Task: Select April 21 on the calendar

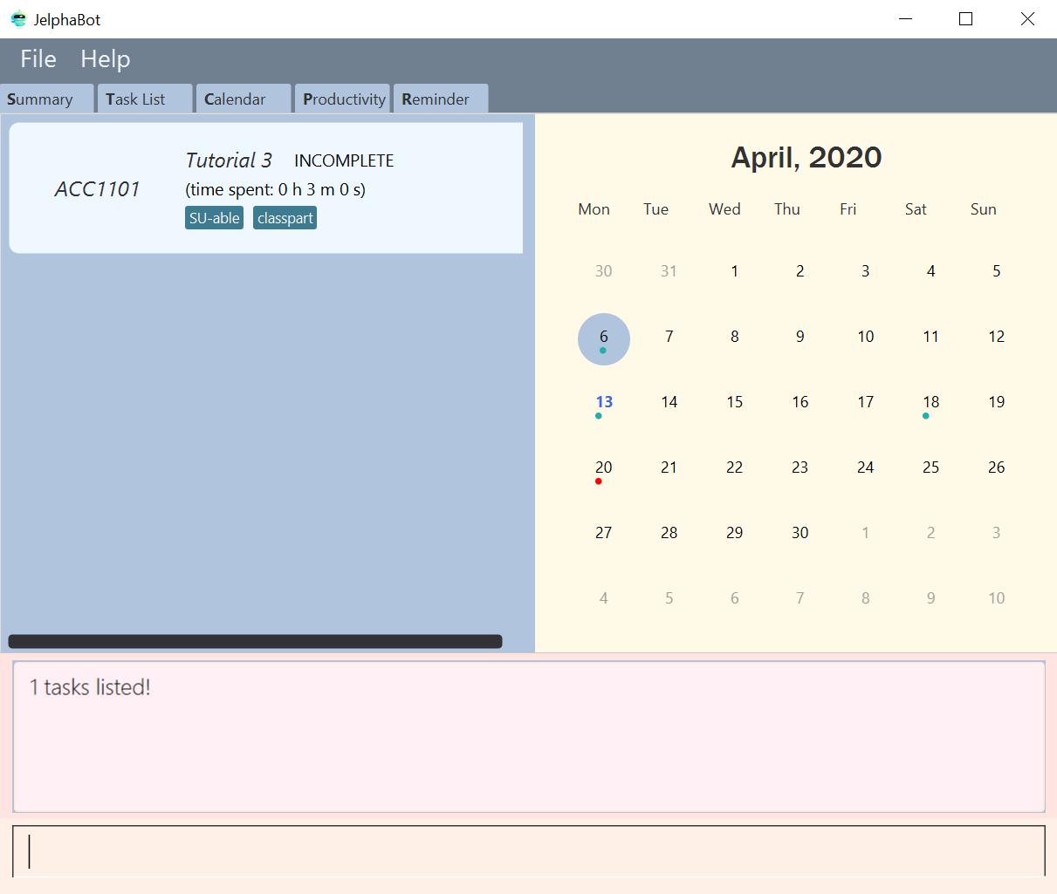Action: [x=669, y=467]
